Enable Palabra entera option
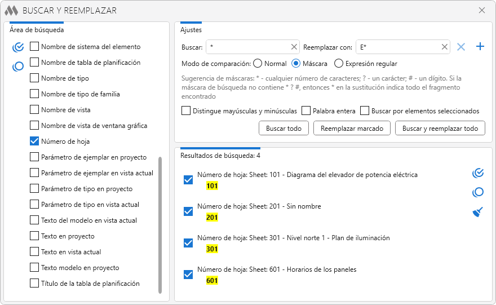The width and height of the screenshot is (496, 305). (306, 111)
